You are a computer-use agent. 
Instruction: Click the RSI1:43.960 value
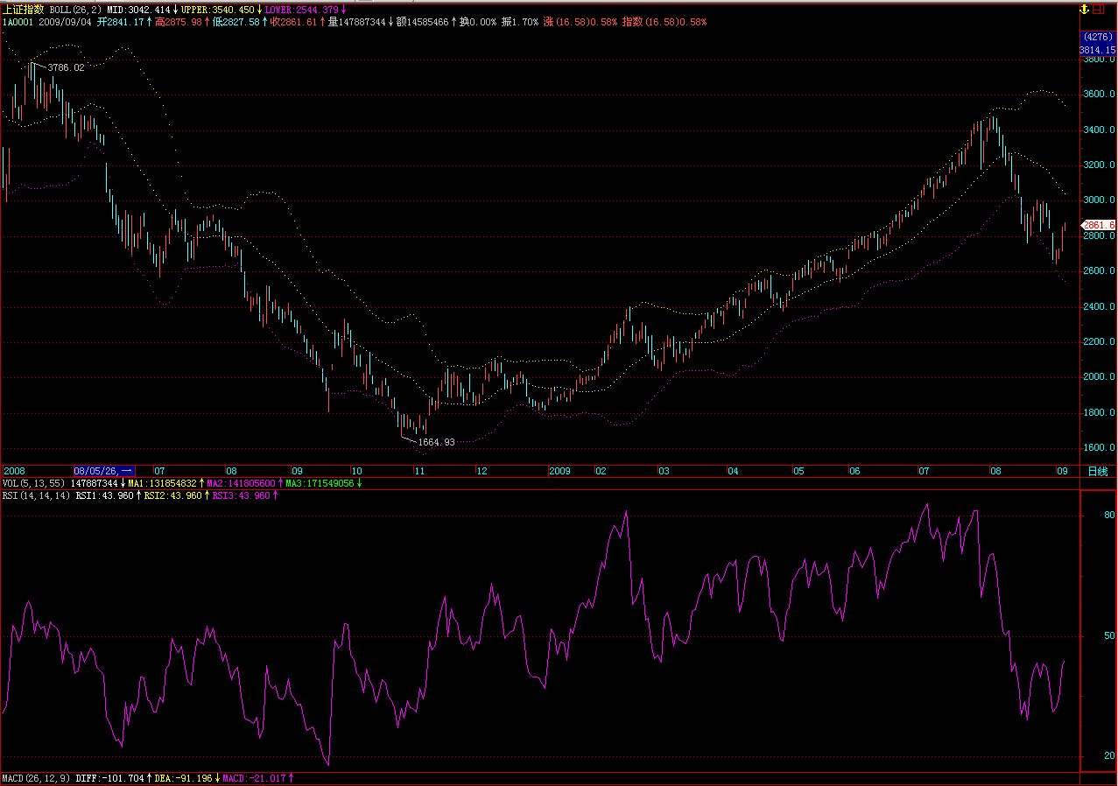[104, 495]
